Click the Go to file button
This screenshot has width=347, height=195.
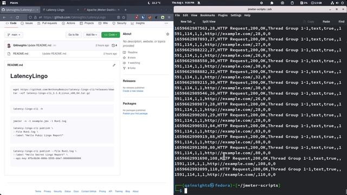pyautogui.click(x=74, y=35)
